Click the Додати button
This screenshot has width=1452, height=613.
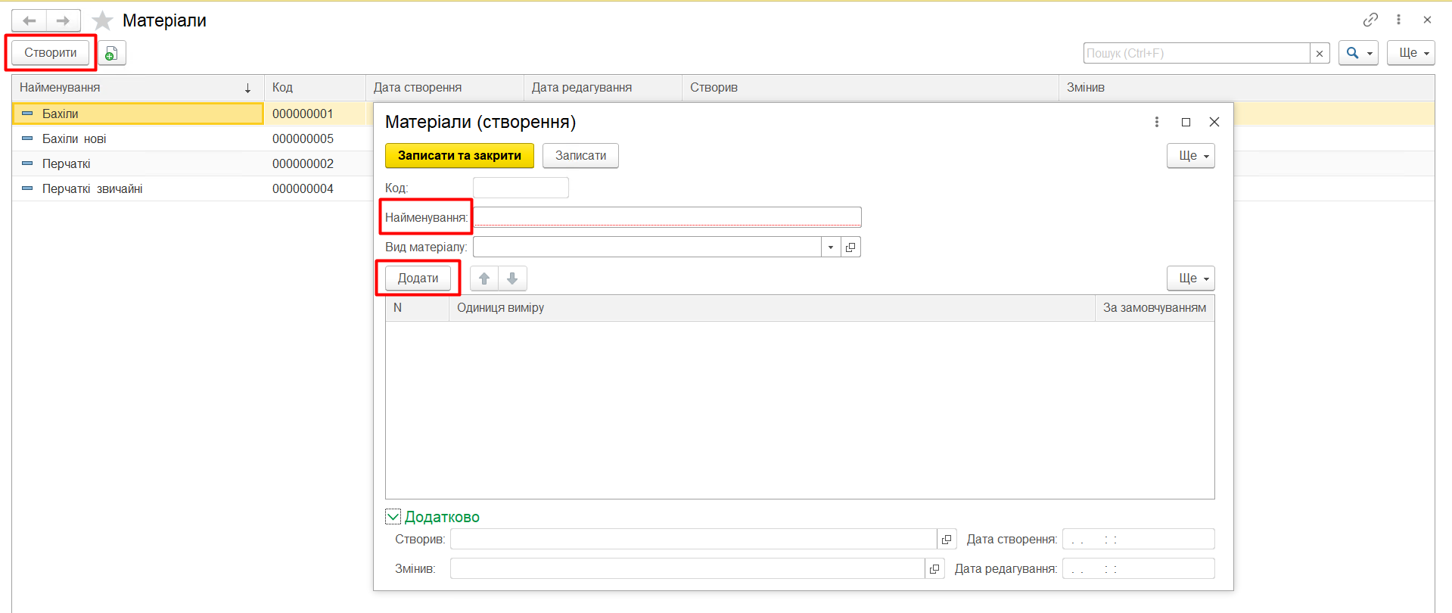click(418, 278)
